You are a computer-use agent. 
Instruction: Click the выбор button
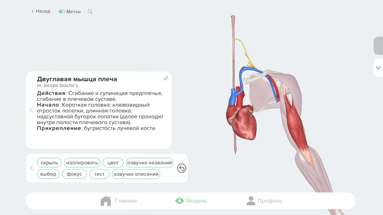[48, 174]
